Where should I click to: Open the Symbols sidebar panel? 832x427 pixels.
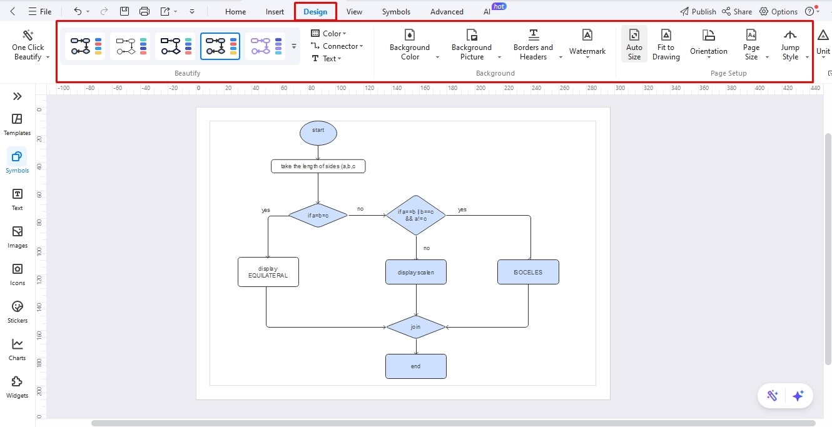18,162
